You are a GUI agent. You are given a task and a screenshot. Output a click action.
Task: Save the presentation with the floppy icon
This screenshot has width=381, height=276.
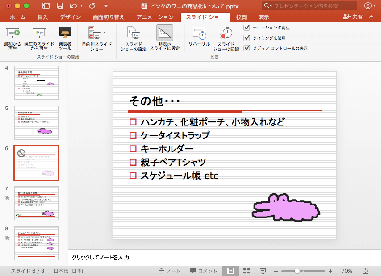(60, 6)
